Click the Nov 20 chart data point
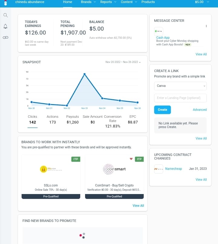 click(31, 102)
